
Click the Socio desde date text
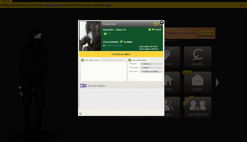click(148, 46)
